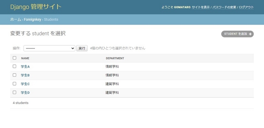
Task: Toggle the select-all checkbox in header
Action: tap(15, 58)
